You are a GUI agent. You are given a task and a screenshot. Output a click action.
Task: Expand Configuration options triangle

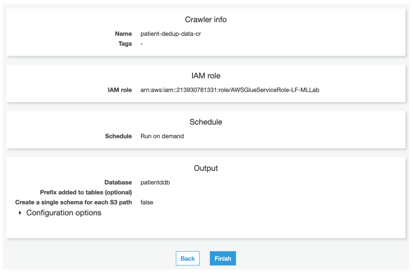(20, 213)
